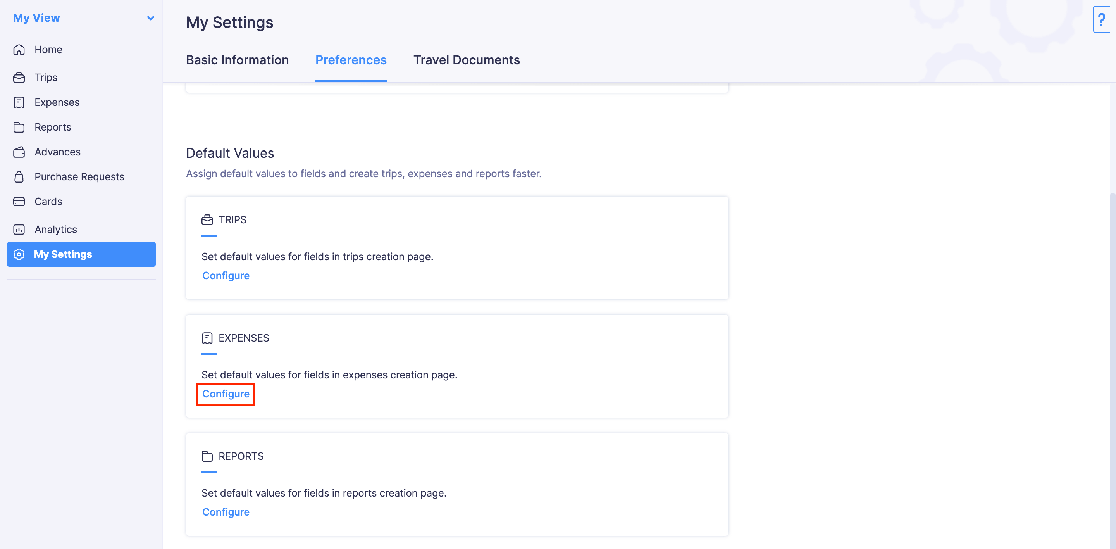The width and height of the screenshot is (1116, 549).
Task: Click the folder icon on the REPORTS card
Action: 208,456
